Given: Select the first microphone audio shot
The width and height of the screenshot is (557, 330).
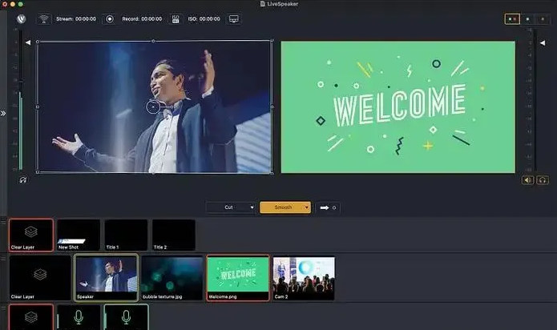Looking at the screenshot, I should click(79, 317).
